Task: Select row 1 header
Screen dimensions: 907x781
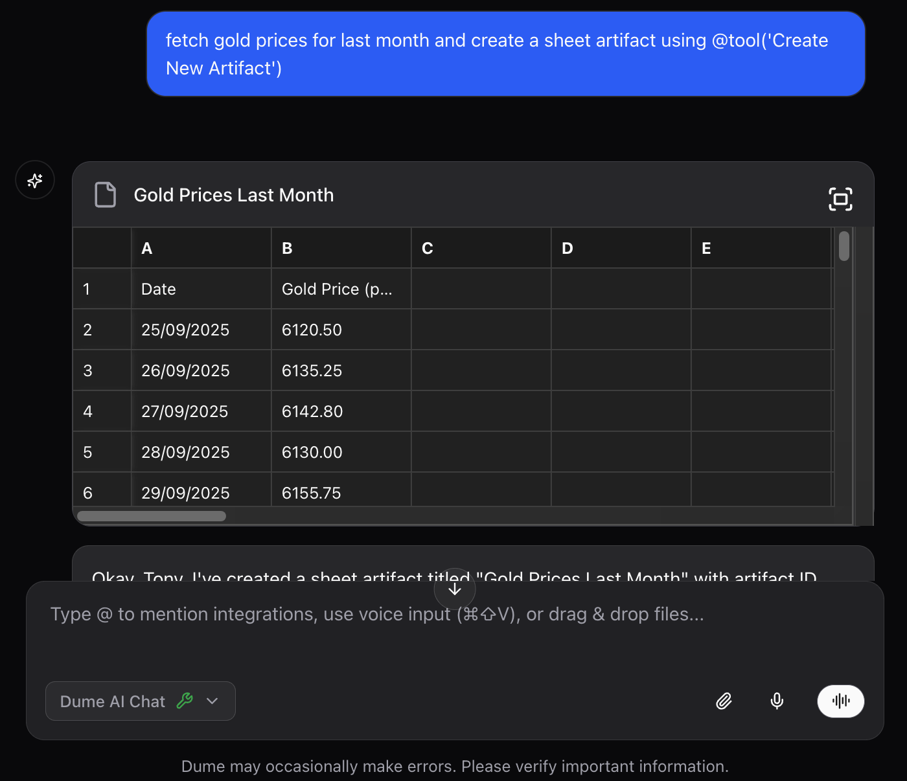Action: 102,289
